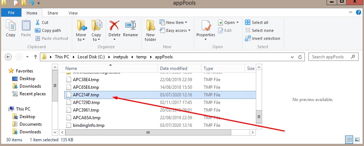The image size is (364, 146).
Task: Open address bar history dropdown
Action: (x=292, y=57)
